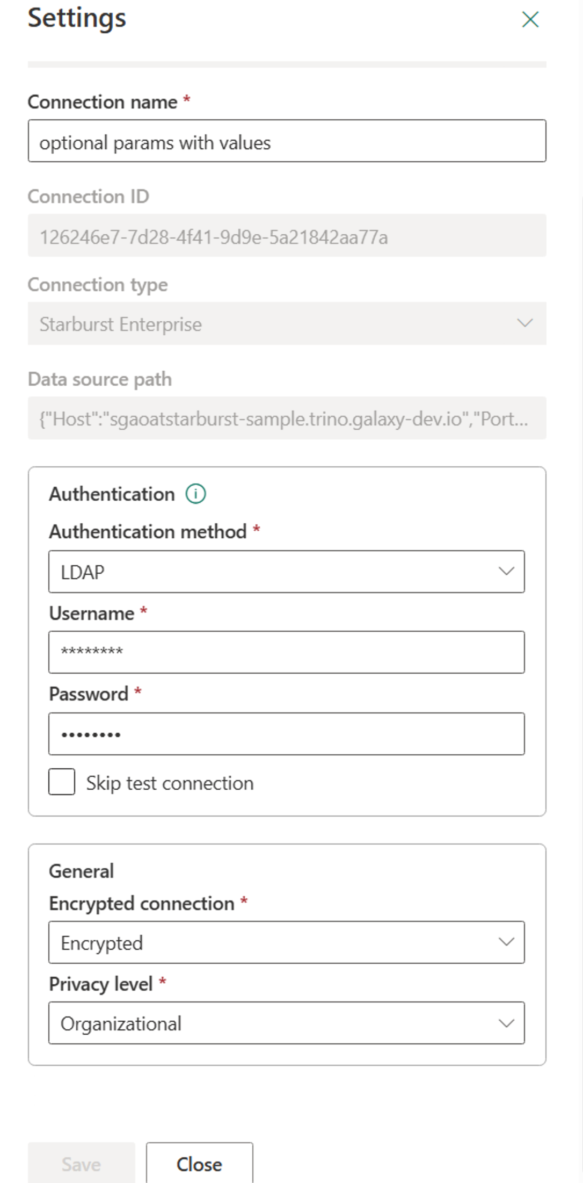Open the Authentication method LDAP dropdown

[x=286, y=572]
